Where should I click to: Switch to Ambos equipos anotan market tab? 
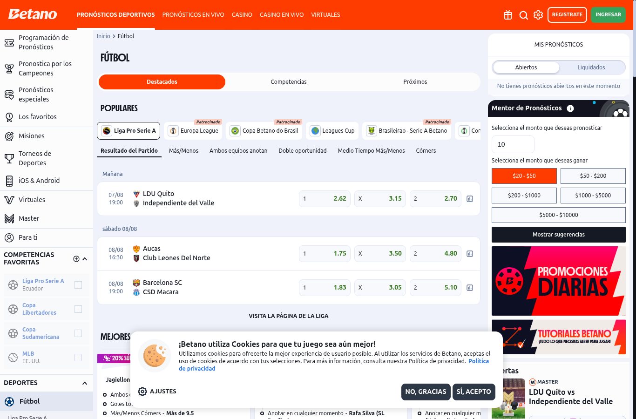[238, 151]
